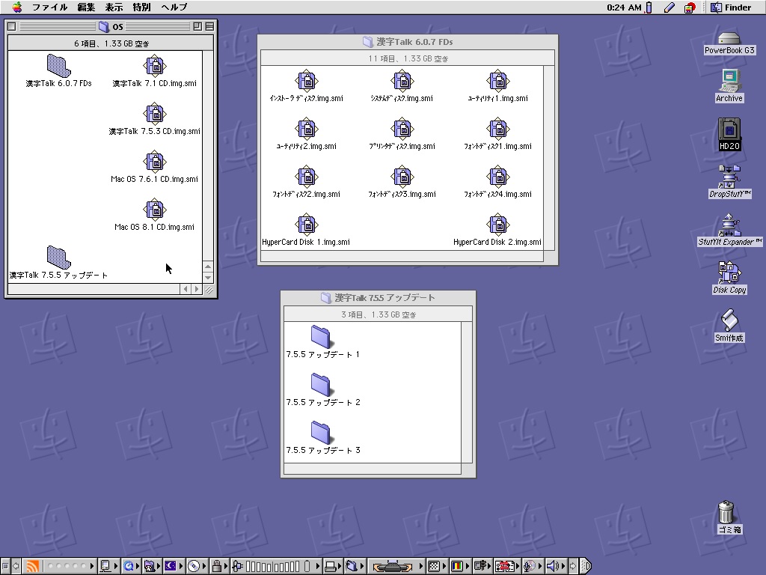Screen dimensions: 766x575
Task: Select the 7.5.5 アップデート 1 folder
Action: (x=321, y=338)
